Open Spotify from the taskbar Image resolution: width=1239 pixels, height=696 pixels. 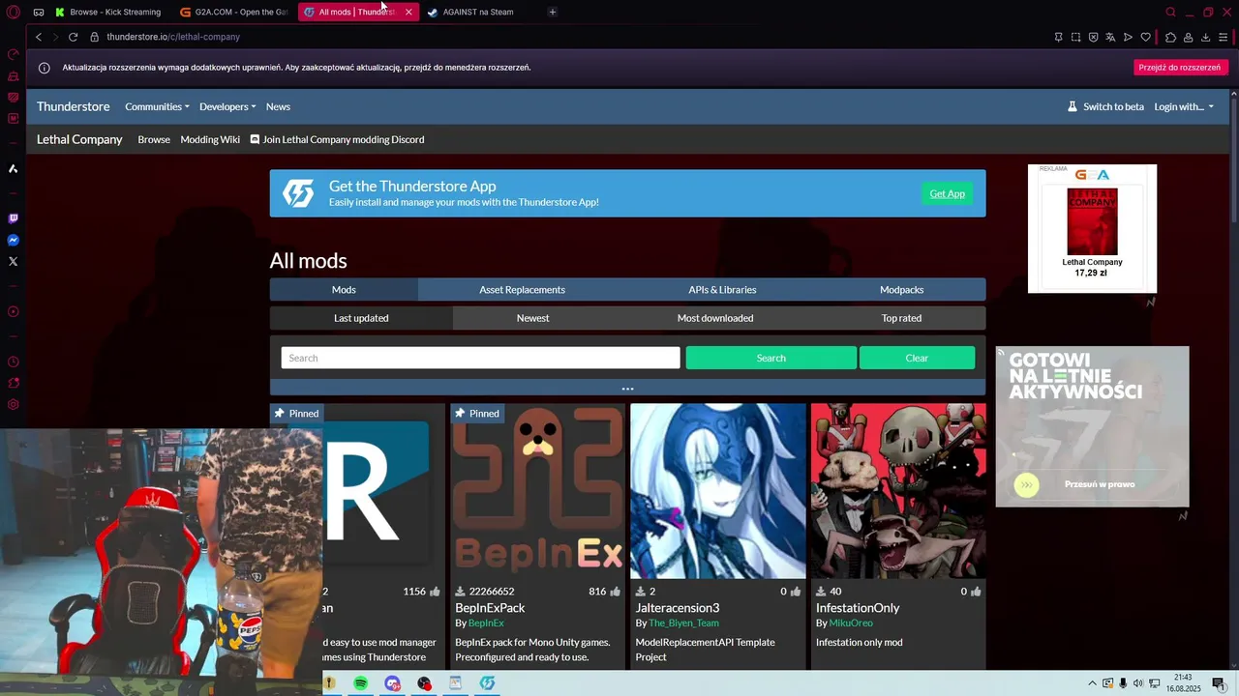(x=361, y=683)
